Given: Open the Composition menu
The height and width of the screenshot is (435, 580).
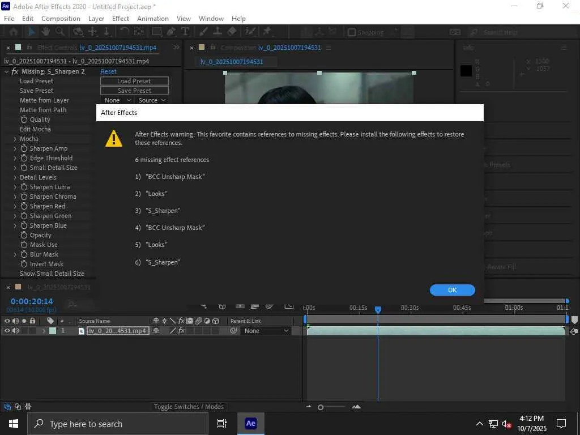Looking at the screenshot, I should coord(61,19).
